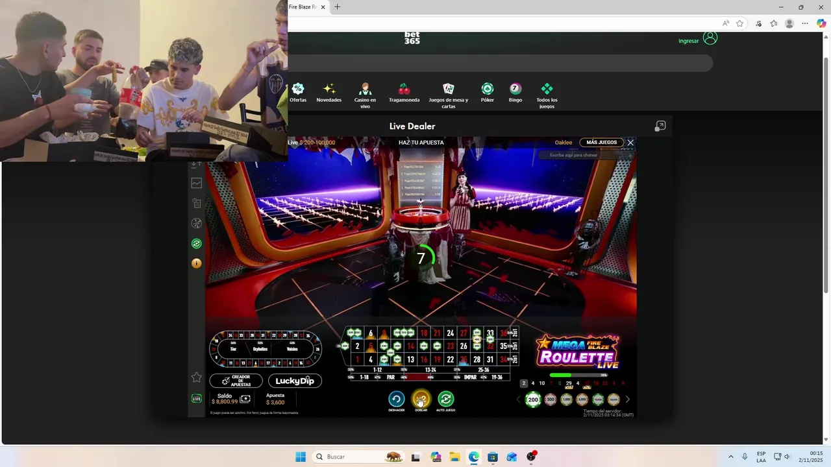Open OBS Studio from the taskbar

pos(532,457)
